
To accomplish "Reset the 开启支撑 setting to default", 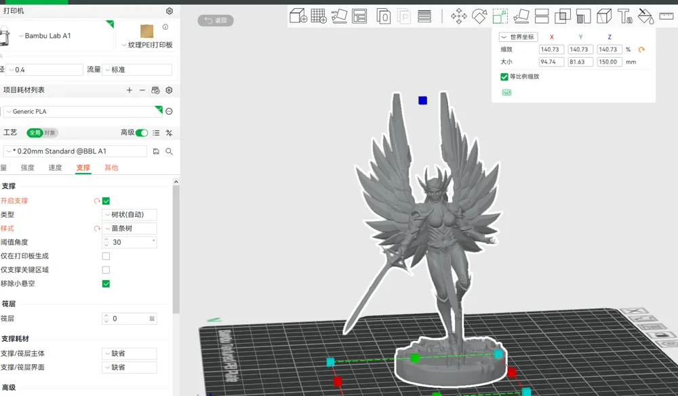I will [97, 201].
